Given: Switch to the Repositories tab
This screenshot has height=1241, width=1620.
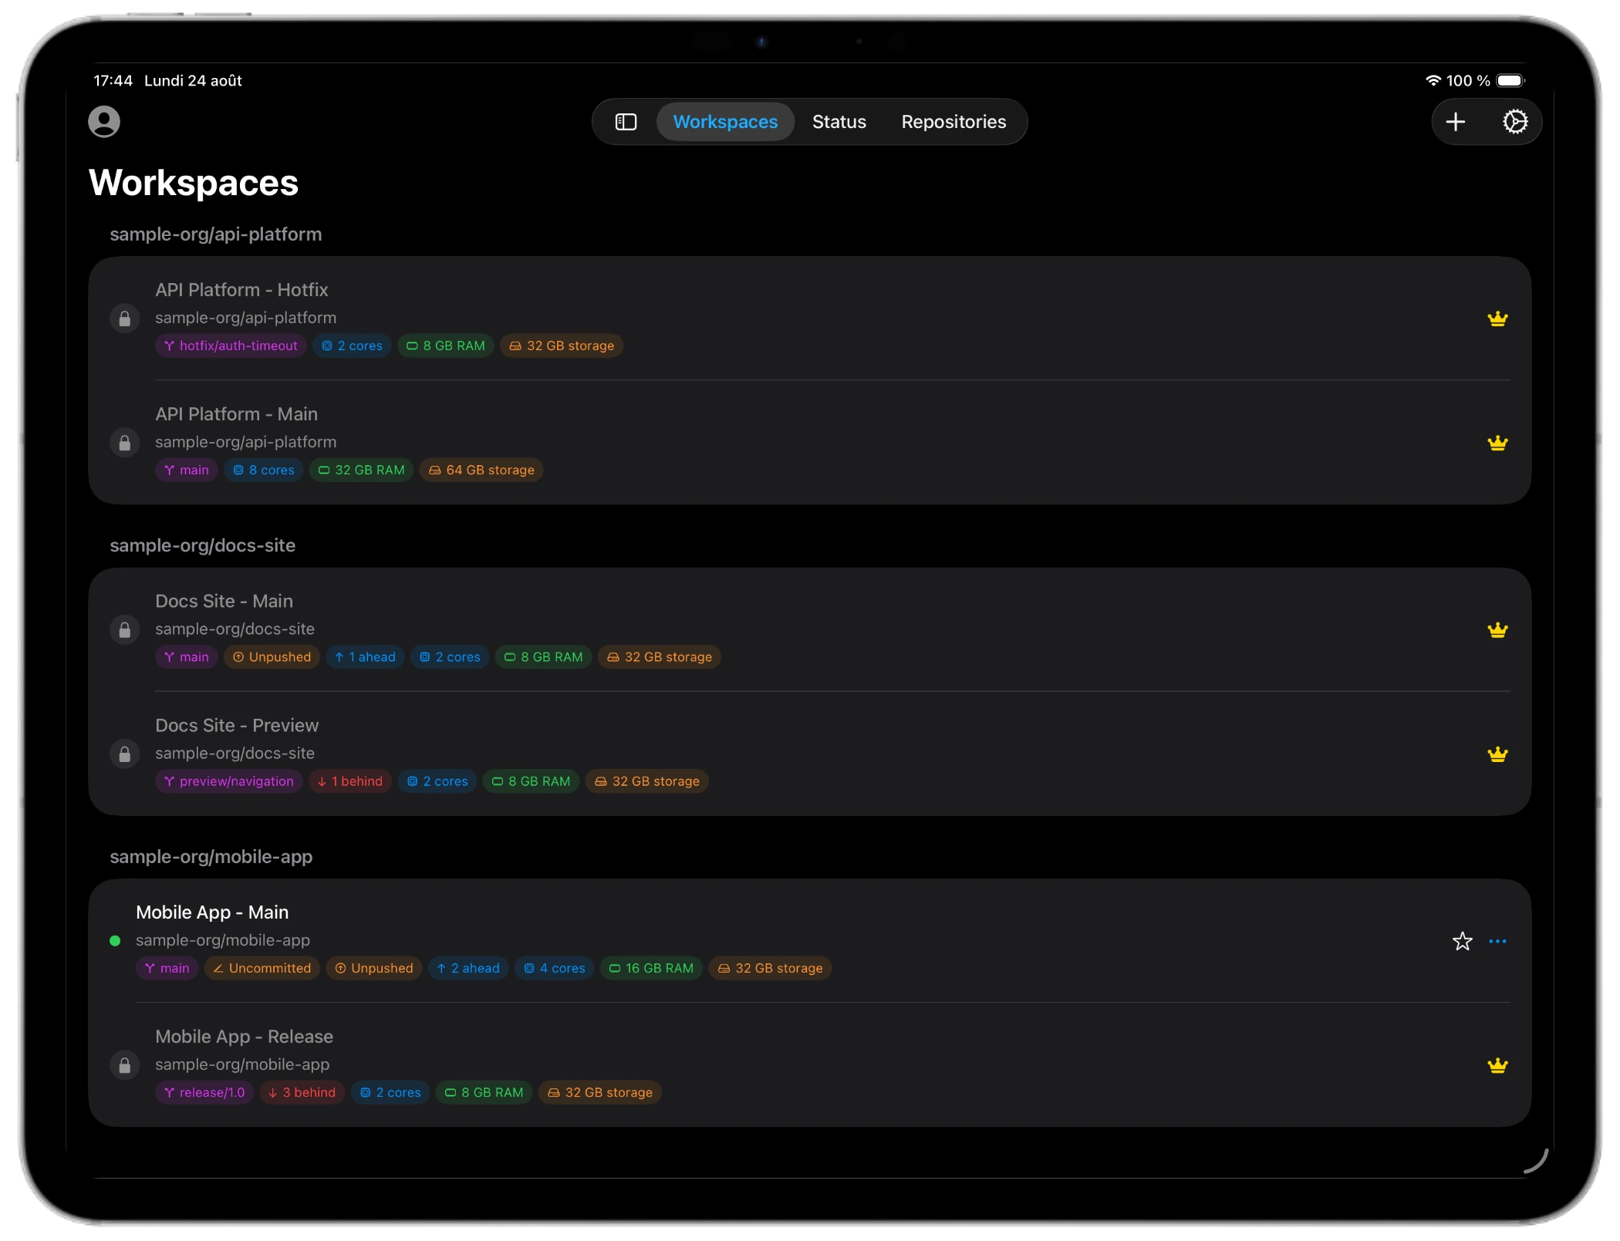Looking at the screenshot, I should point(953,122).
